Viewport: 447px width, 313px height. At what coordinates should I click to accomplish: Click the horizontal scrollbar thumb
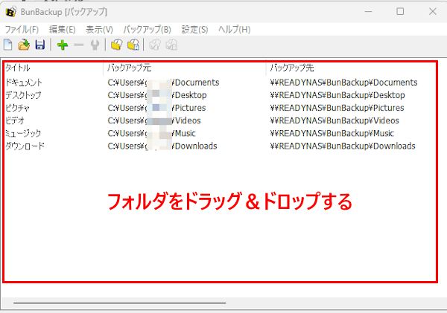120,303
